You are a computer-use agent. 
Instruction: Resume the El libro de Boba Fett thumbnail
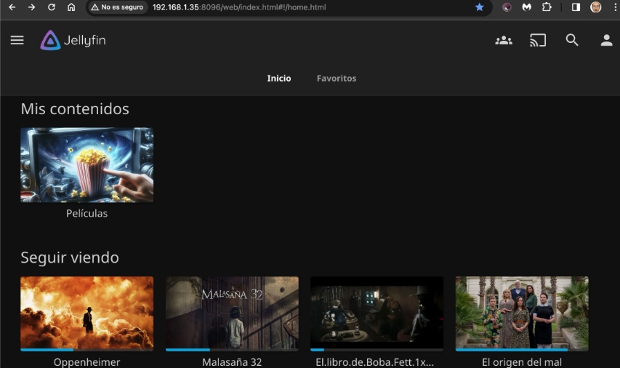377,313
